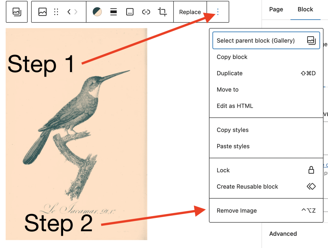The height and width of the screenshot is (248, 328).
Task: Apply a duotone filter to the image
Action: 97,12
